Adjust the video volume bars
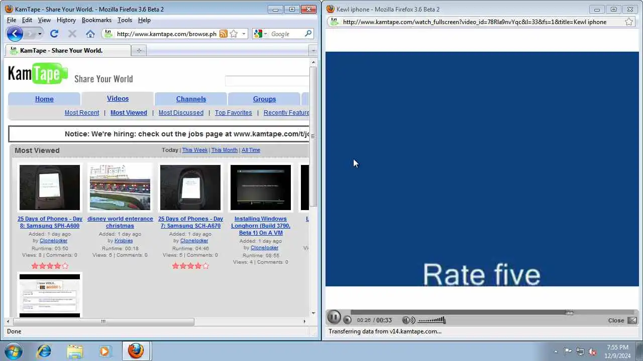643x361 pixels. [432, 320]
